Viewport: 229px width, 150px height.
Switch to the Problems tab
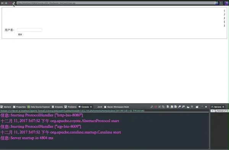coord(71,107)
